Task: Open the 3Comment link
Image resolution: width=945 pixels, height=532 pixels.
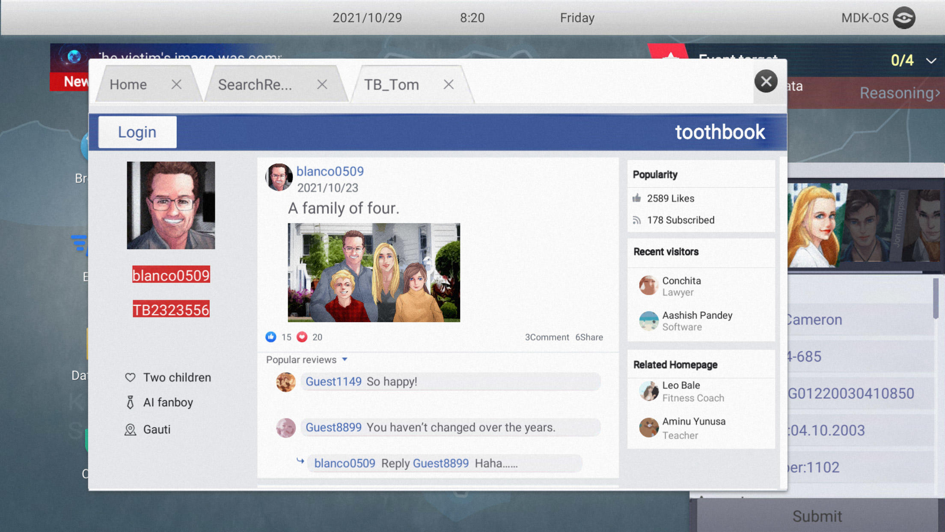Action: [x=547, y=337]
